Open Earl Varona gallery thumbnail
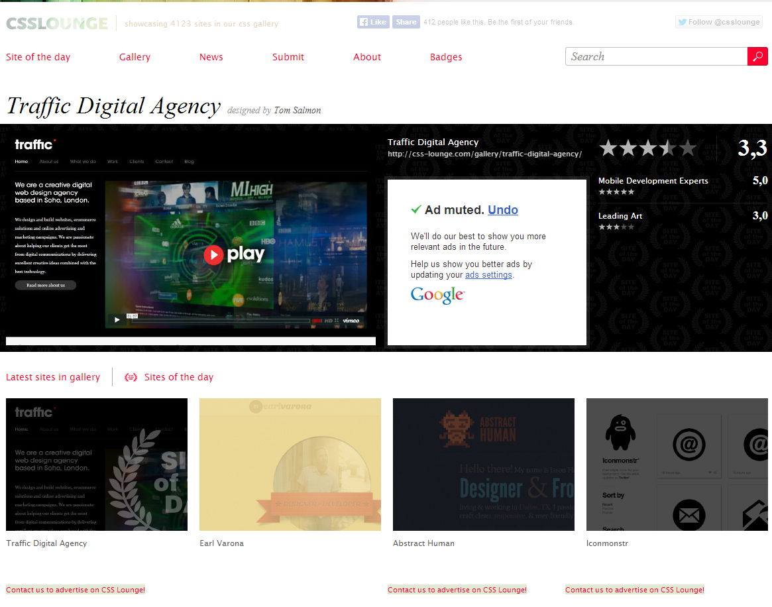The height and width of the screenshot is (607, 772). 290,465
